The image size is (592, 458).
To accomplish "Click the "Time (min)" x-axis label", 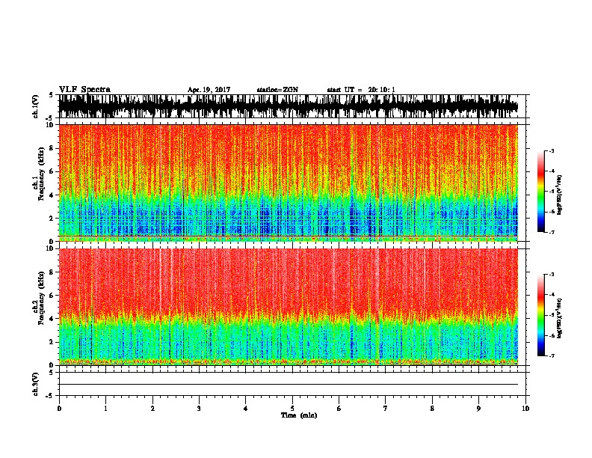I will coord(299,415).
